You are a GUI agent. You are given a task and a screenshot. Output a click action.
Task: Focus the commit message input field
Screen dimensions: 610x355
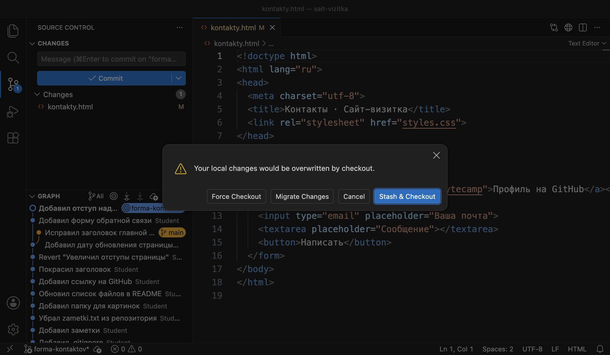point(111,59)
